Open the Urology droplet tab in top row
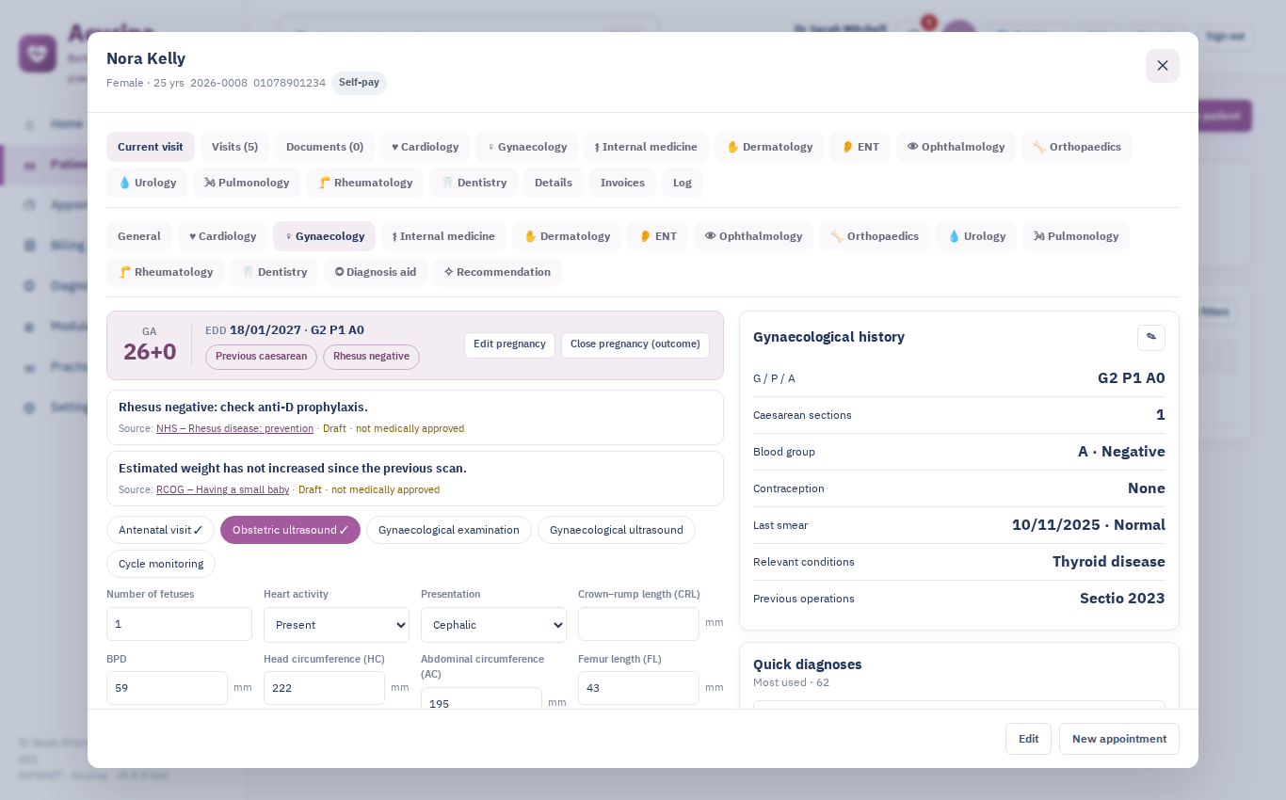The image size is (1286, 800). click(x=147, y=183)
